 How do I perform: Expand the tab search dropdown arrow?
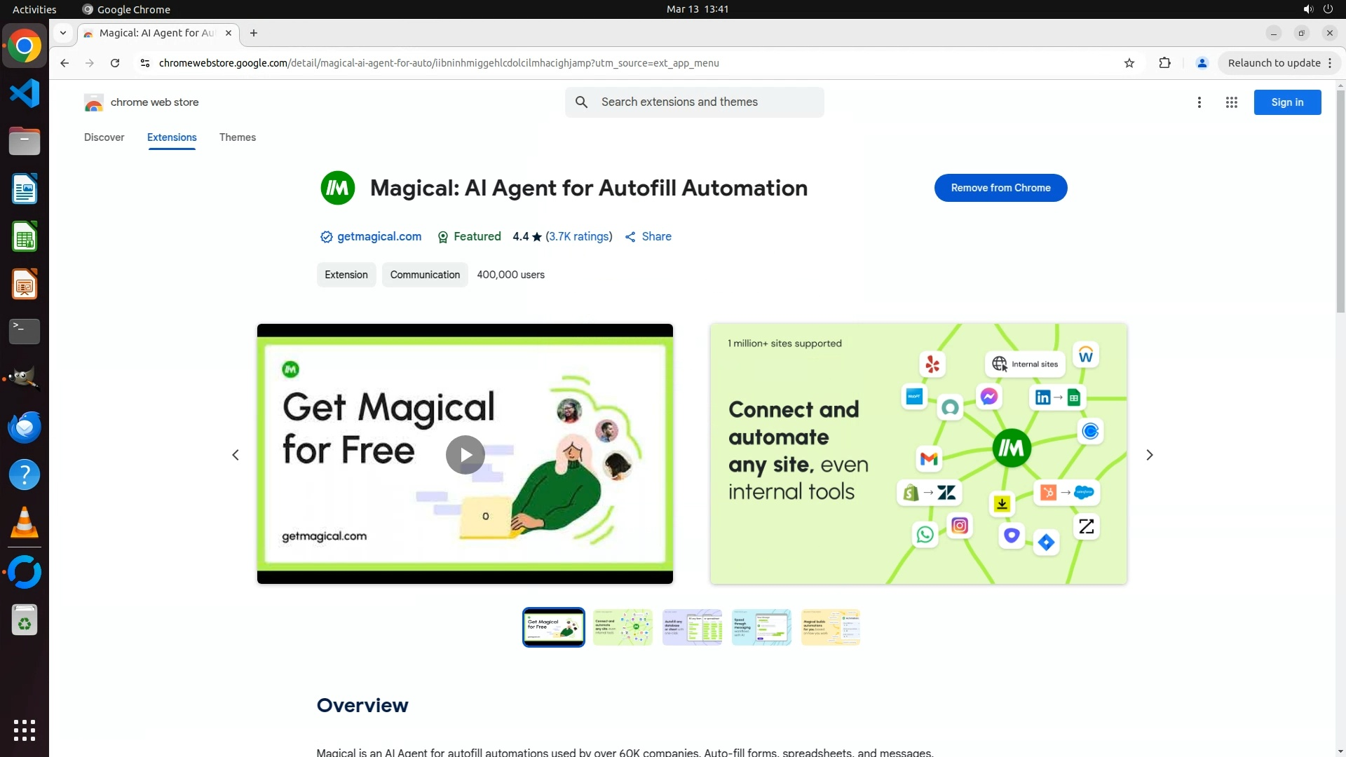[x=63, y=33]
